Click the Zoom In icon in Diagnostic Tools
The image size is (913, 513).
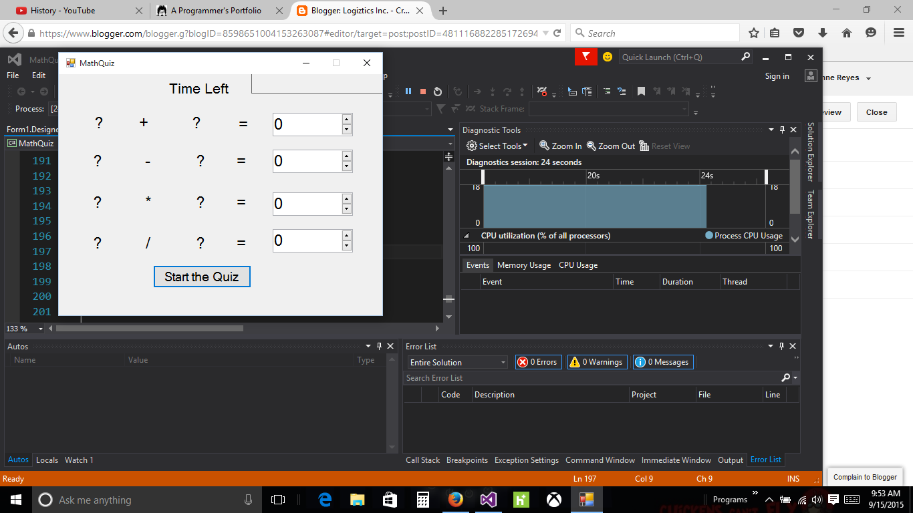(560, 146)
